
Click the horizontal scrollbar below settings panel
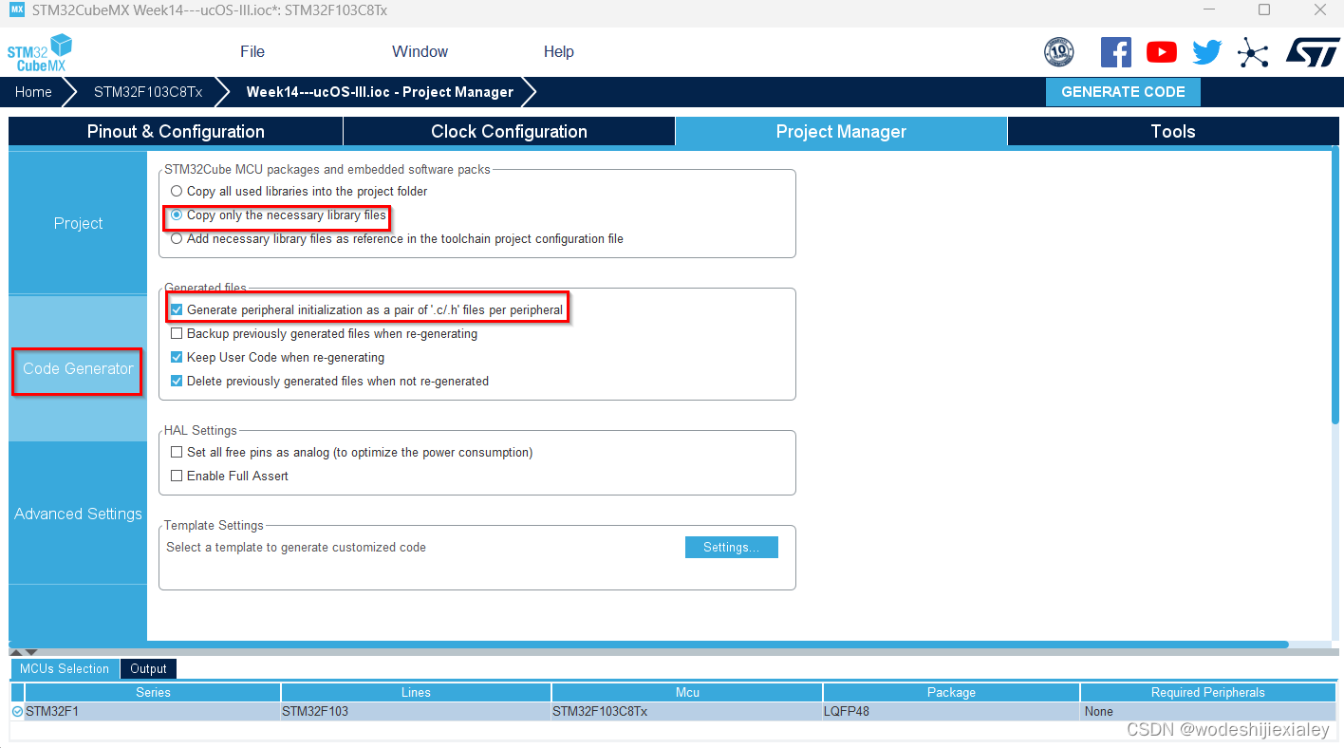648,645
